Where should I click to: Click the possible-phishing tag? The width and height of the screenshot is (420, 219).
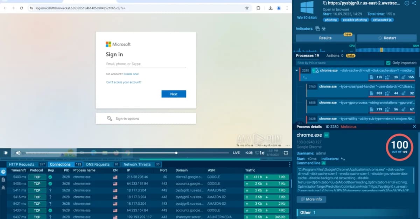[355, 20]
